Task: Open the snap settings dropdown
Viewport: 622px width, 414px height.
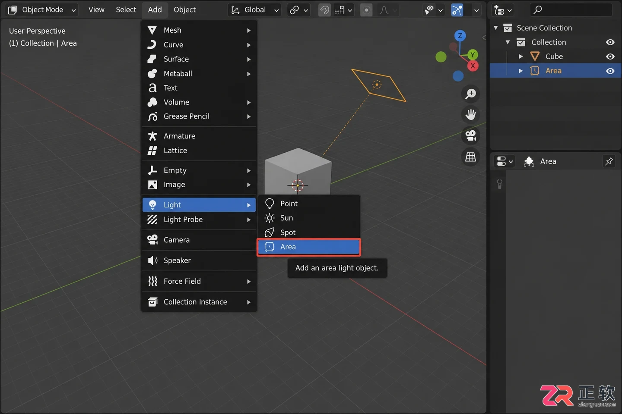Action: click(343, 9)
